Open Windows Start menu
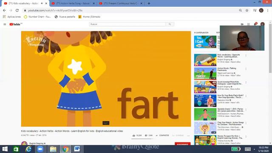 click(x=5, y=149)
